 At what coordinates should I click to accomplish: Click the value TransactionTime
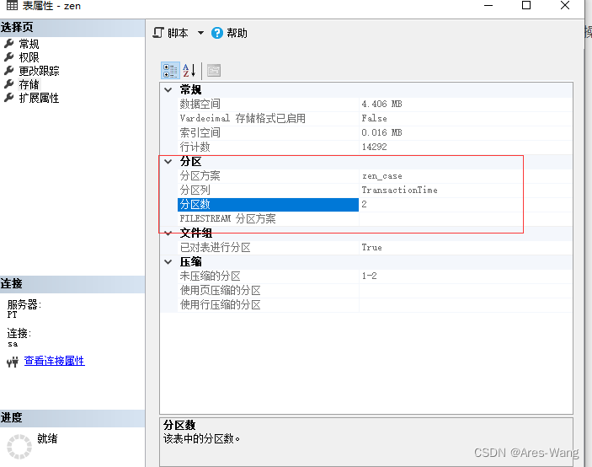[x=399, y=190]
